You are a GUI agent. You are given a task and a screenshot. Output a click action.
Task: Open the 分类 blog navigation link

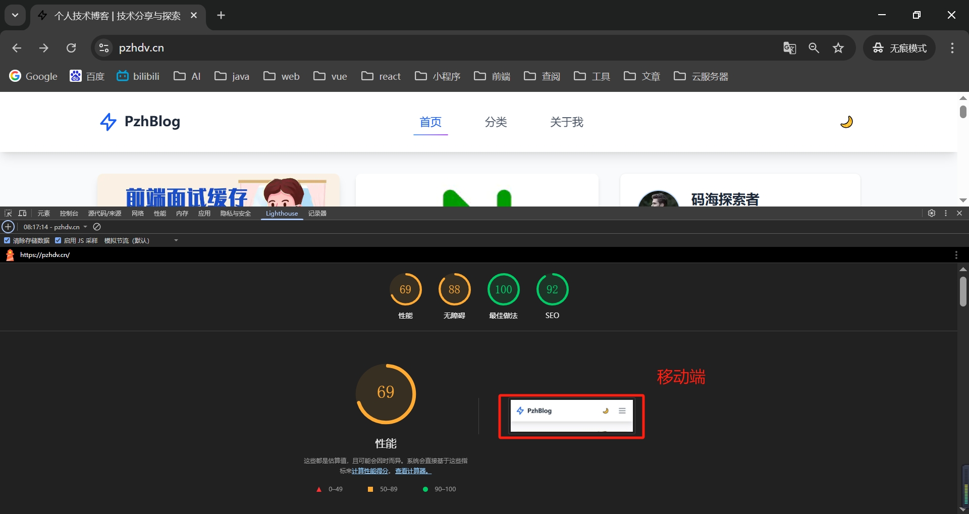pyautogui.click(x=496, y=122)
